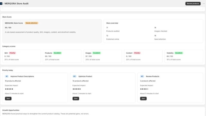Click the Content Priority badge
The height and width of the screenshot is (116, 206).
click(x=137, y=53)
